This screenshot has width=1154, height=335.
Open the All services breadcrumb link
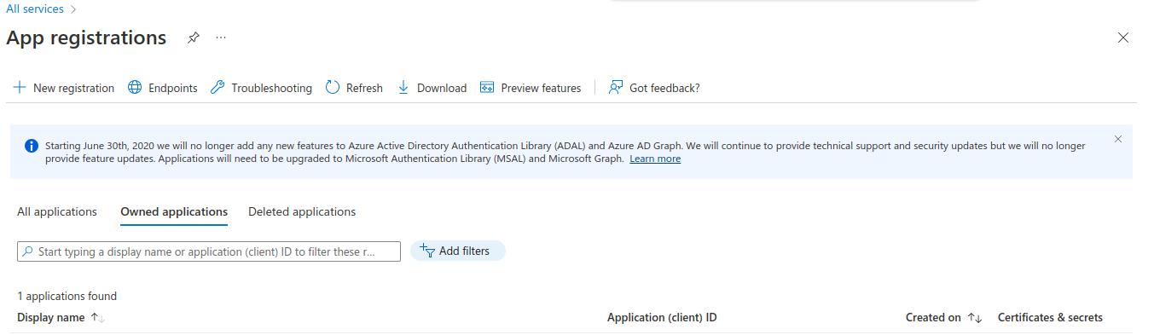click(35, 9)
